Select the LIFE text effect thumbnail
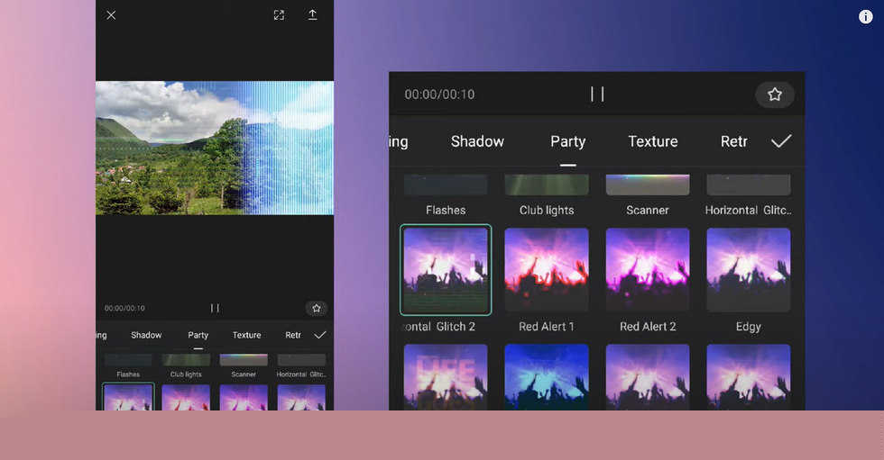This screenshot has height=460, width=884. (446, 377)
